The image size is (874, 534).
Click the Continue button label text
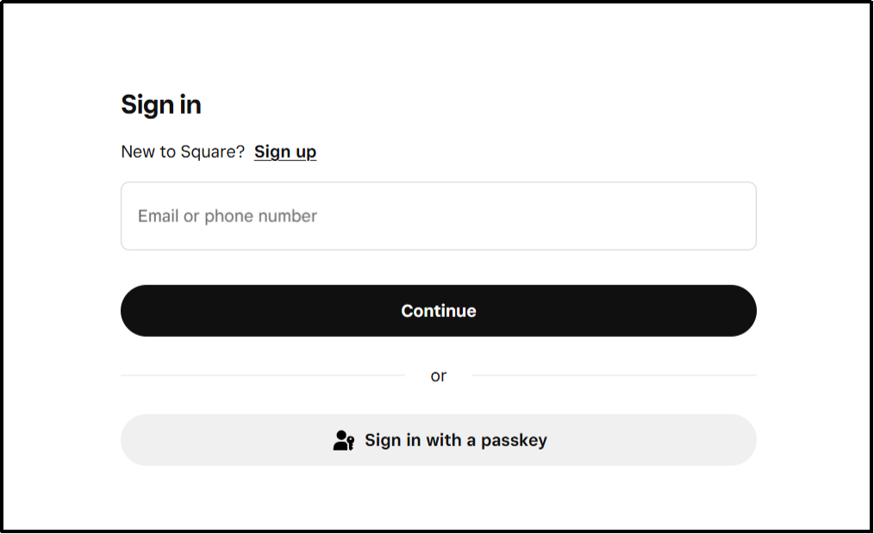point(438,311)
